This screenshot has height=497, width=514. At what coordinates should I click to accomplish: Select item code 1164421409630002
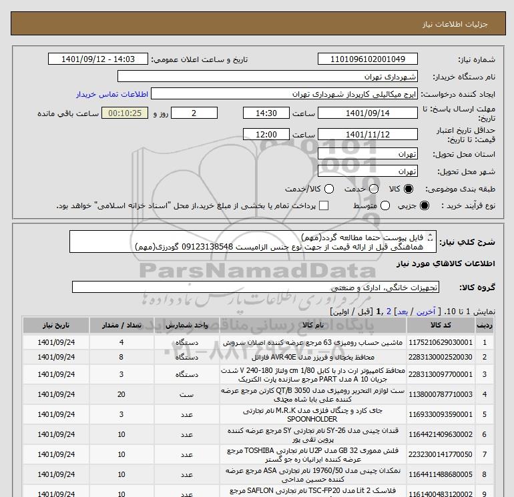pyautogui.click(x=441, y=434)
